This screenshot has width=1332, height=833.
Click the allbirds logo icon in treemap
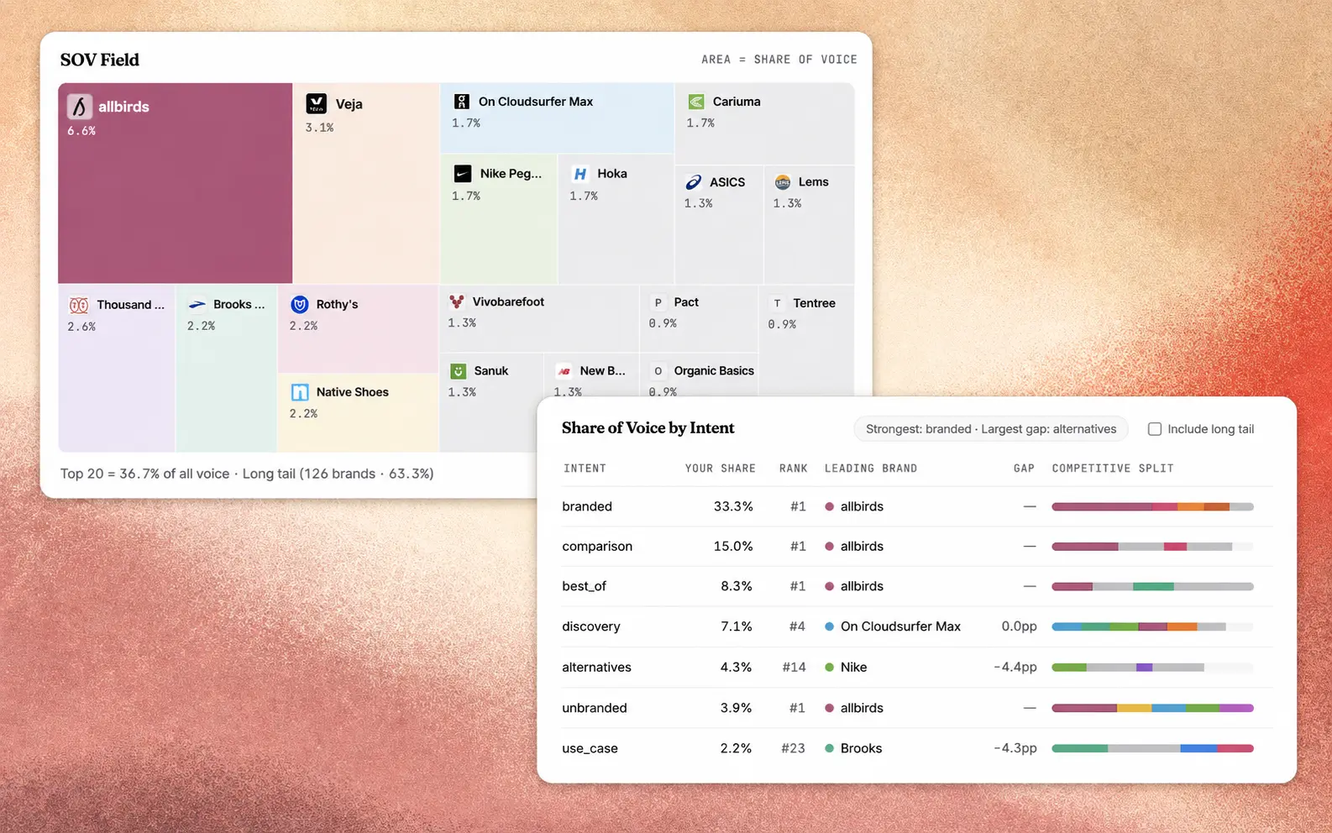[x=80, y=107]
